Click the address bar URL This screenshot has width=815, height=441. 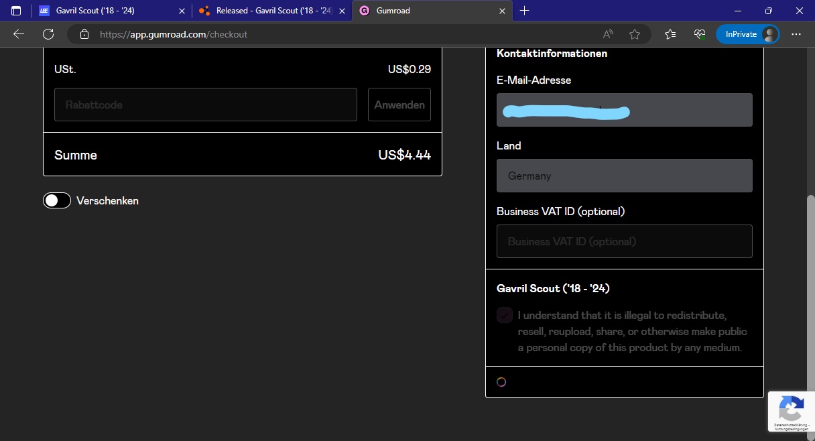pos(174,34)
